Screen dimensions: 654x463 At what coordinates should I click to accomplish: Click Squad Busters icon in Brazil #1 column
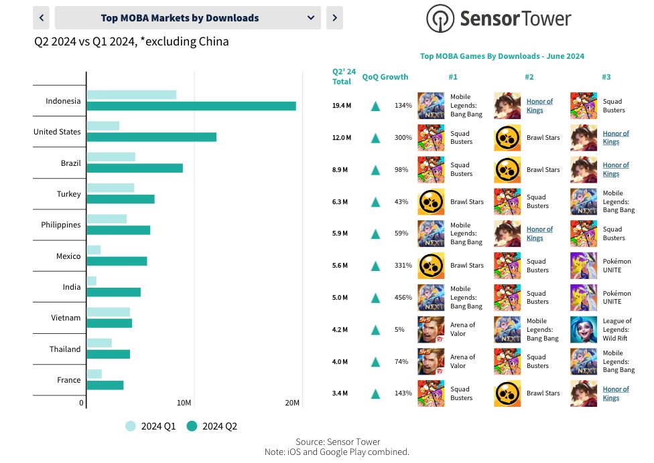point(431,170)
